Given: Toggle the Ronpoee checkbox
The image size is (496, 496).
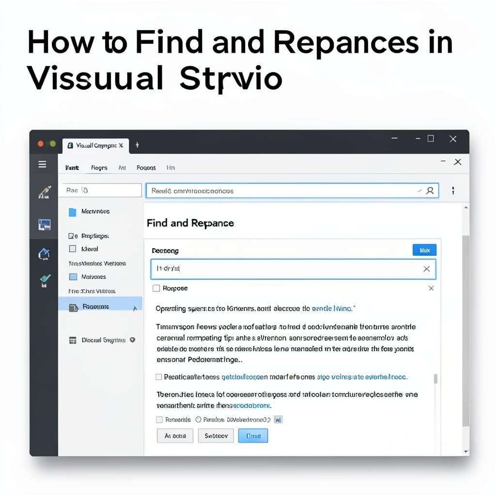Looking at the screenshot, I should pyautogui.click(x=156, y=288).
